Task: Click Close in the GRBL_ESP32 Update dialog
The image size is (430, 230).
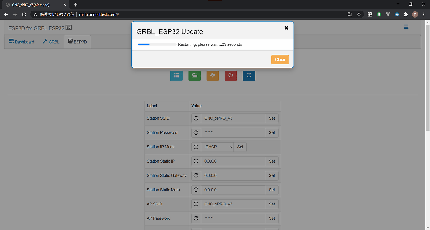Action: click(x=280, y=59)
